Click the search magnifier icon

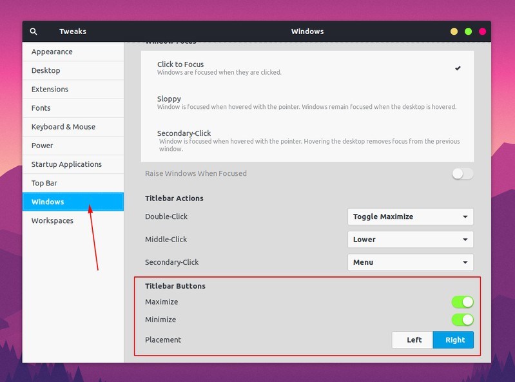[x=34, y=32]
